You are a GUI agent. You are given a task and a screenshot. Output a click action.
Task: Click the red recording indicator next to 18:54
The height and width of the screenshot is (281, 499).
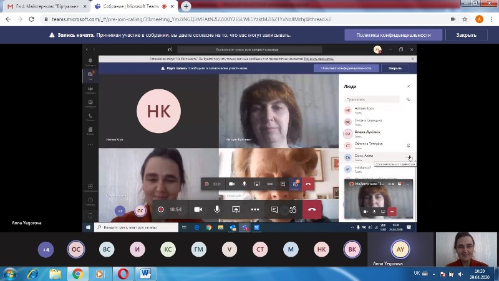(x=161, y=209)
